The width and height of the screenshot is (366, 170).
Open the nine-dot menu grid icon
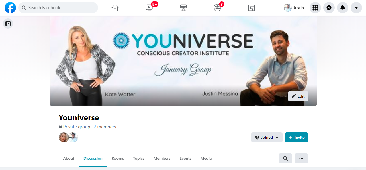pyautogui.click(x=315, y=8)
